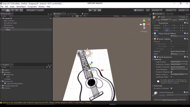Click the Collab button
This screenshot has width=190, height=107.
(139, 10)
